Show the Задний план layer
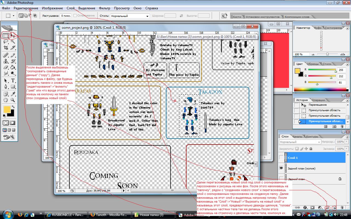 point(281,179)
